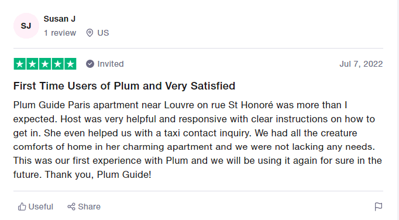Click the Jul 7, 2022 review date
The height and width of the screenshot is (220, 399).
tap(361, 64)
